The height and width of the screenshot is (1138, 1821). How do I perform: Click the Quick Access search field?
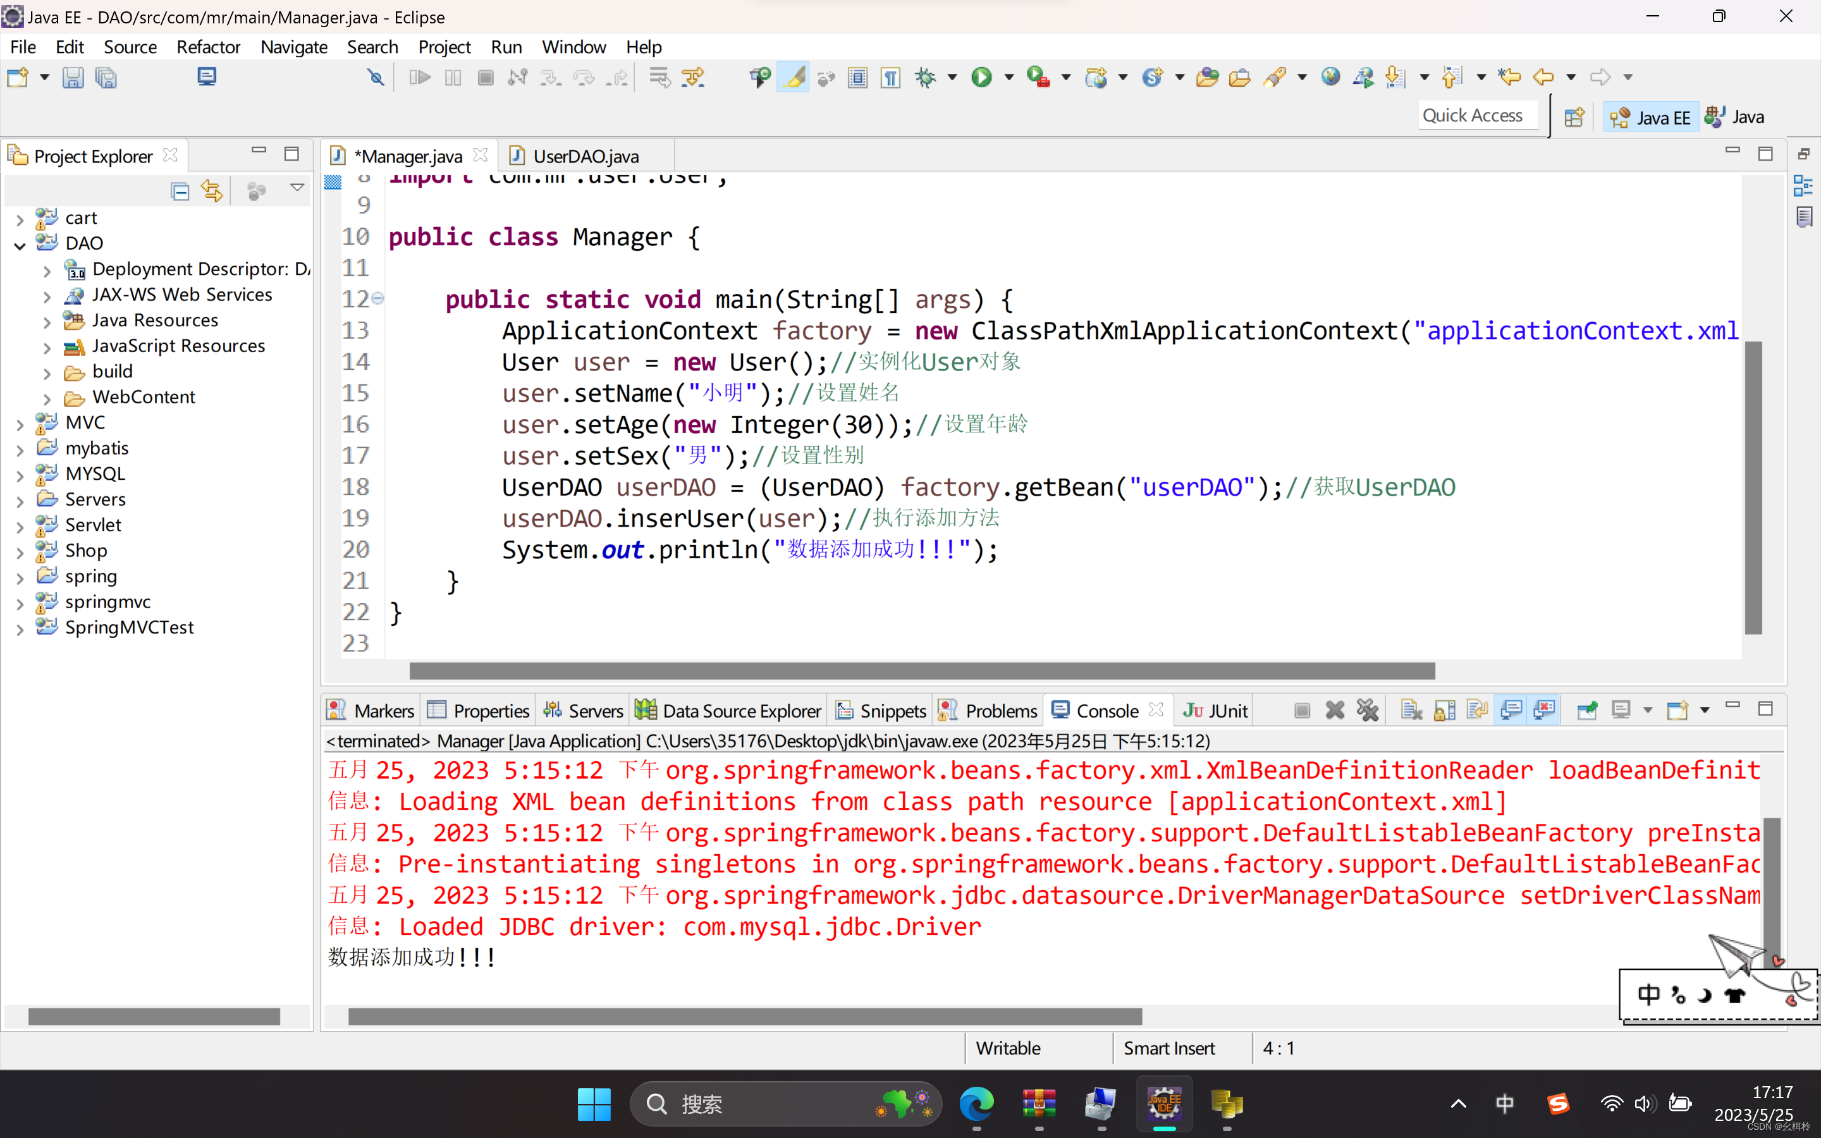point(1472,115)
